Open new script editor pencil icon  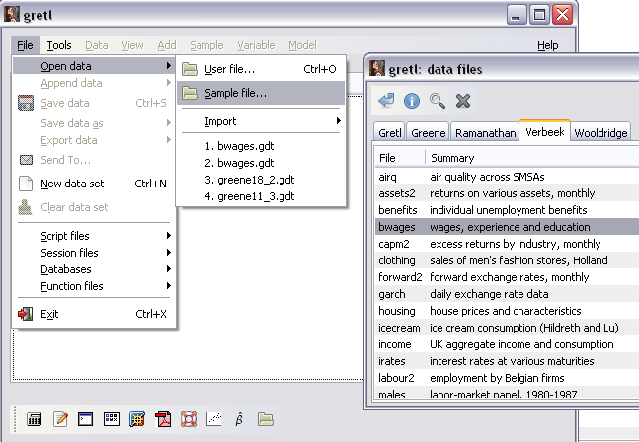pyautogui.click(x=60, y=419)
